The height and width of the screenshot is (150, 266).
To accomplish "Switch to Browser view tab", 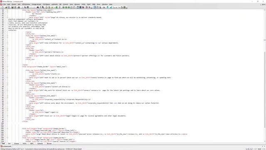I will coord(49,143).
